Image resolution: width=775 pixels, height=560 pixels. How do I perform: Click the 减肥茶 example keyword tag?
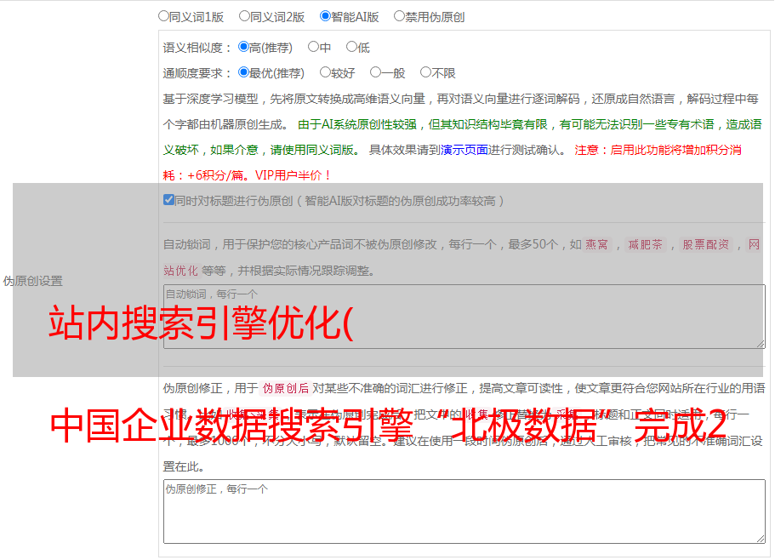click(645, 244)
